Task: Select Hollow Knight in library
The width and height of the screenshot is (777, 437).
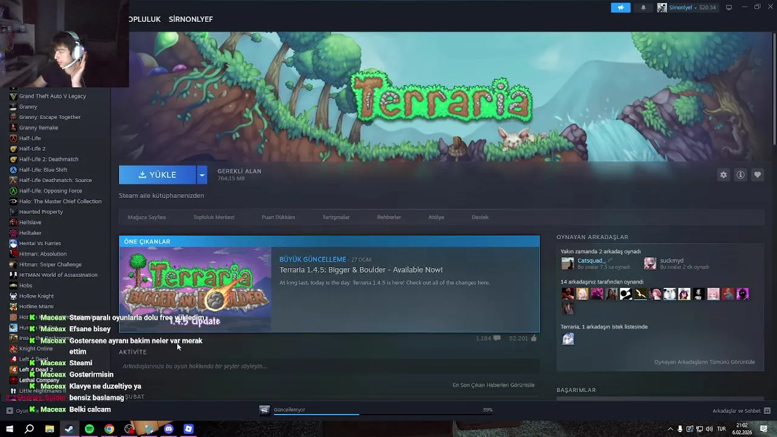Action: click(36, 296)
